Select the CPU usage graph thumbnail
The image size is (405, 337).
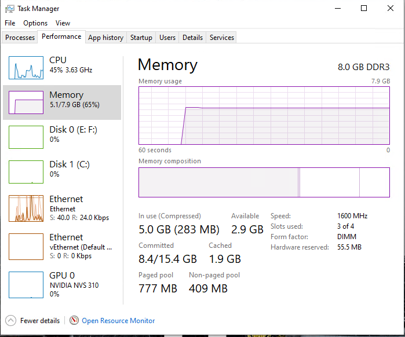(x=26, y=68)
